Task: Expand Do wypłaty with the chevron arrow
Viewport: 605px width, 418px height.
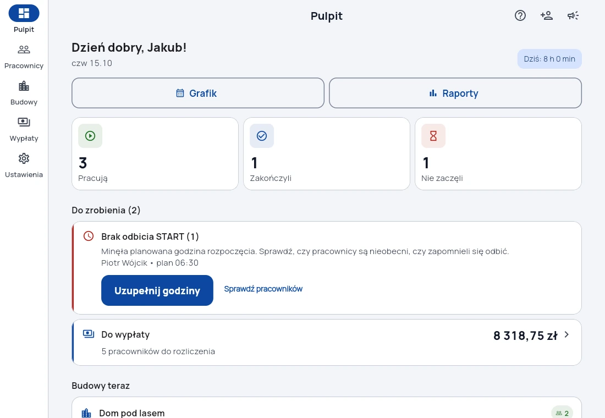Action: [x=566, y=334]
